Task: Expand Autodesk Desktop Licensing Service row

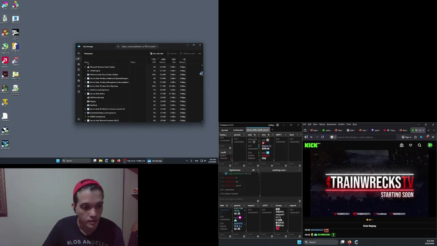Action: coord(85,113)
